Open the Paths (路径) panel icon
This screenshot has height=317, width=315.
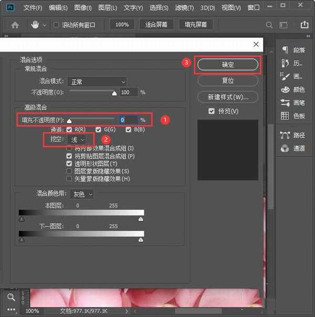pos(285,135)
